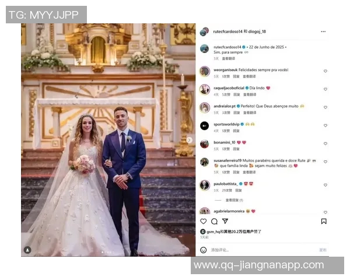
Task: Like the post with the heart icon
Action: (204, 221)
